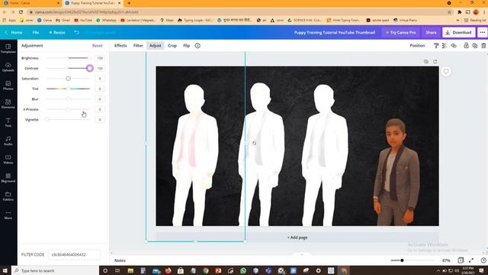Screen dimensions: 488x275
Task: Click the Brightness slider track
Action: (68, 58)
